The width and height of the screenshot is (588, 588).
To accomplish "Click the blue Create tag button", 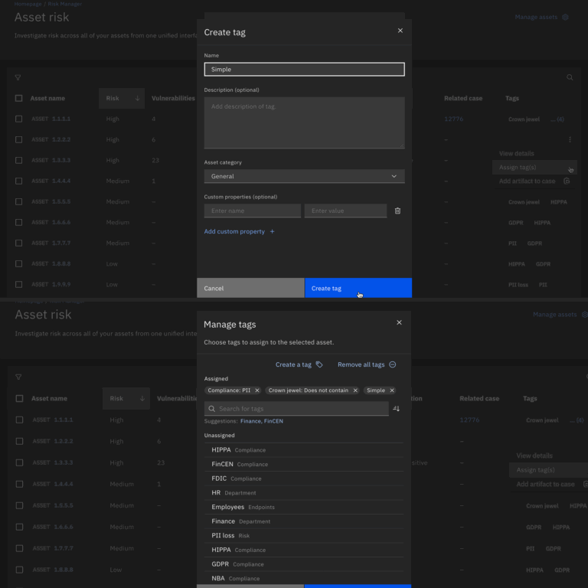I will [358, 288].
